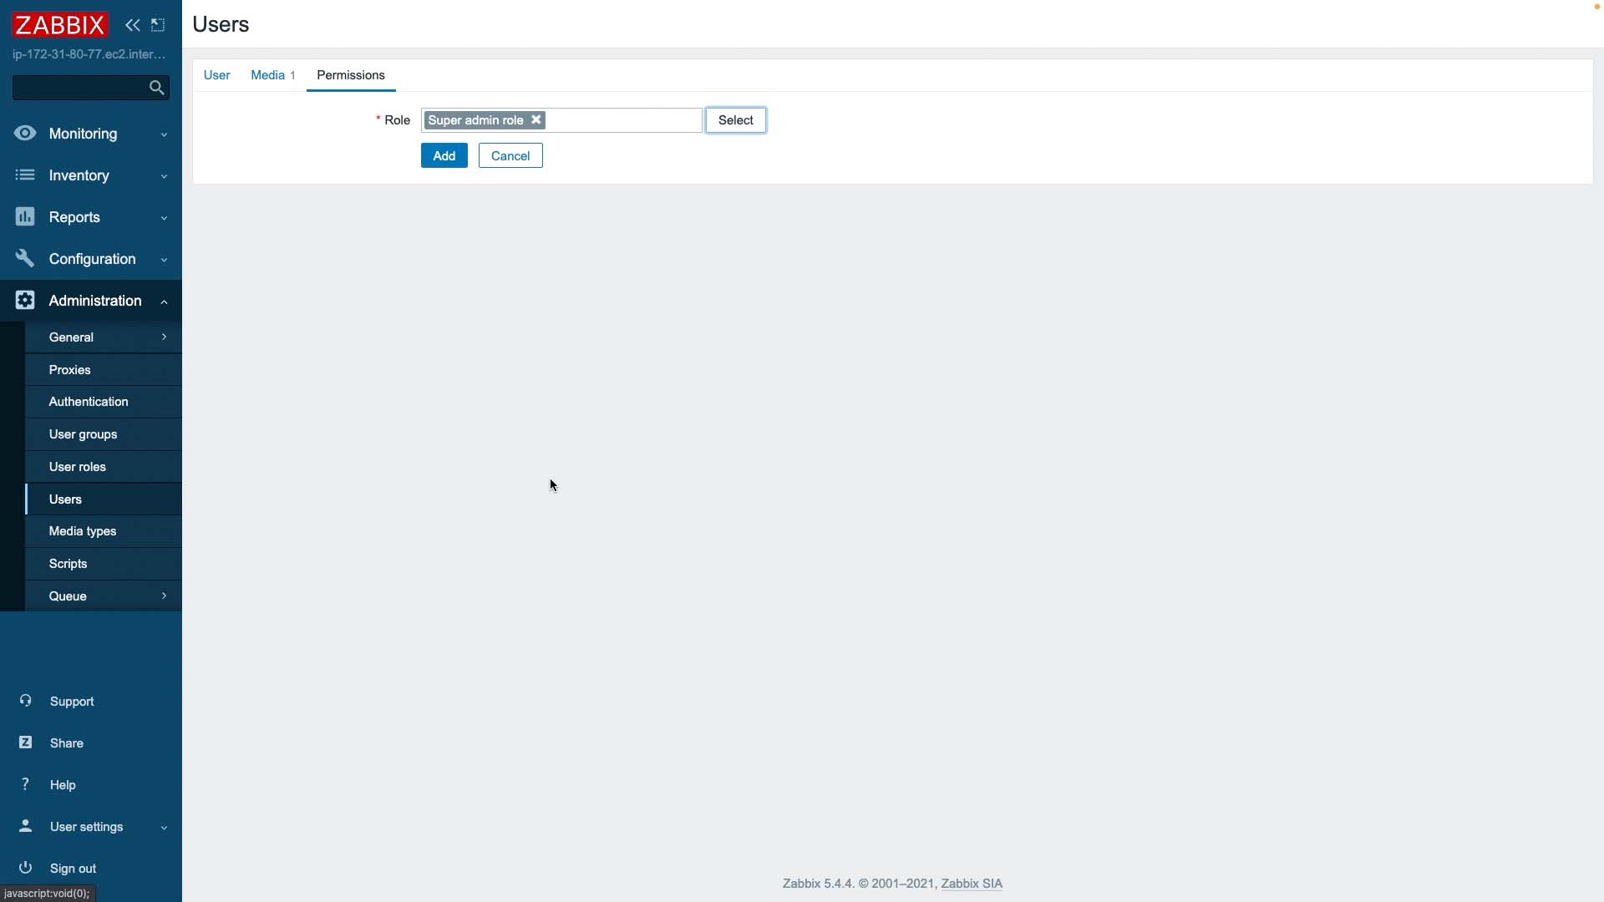The height and width of the screenshot is (902, 1604).
Task: Open User groups section
Action: [x=83, y=434]
